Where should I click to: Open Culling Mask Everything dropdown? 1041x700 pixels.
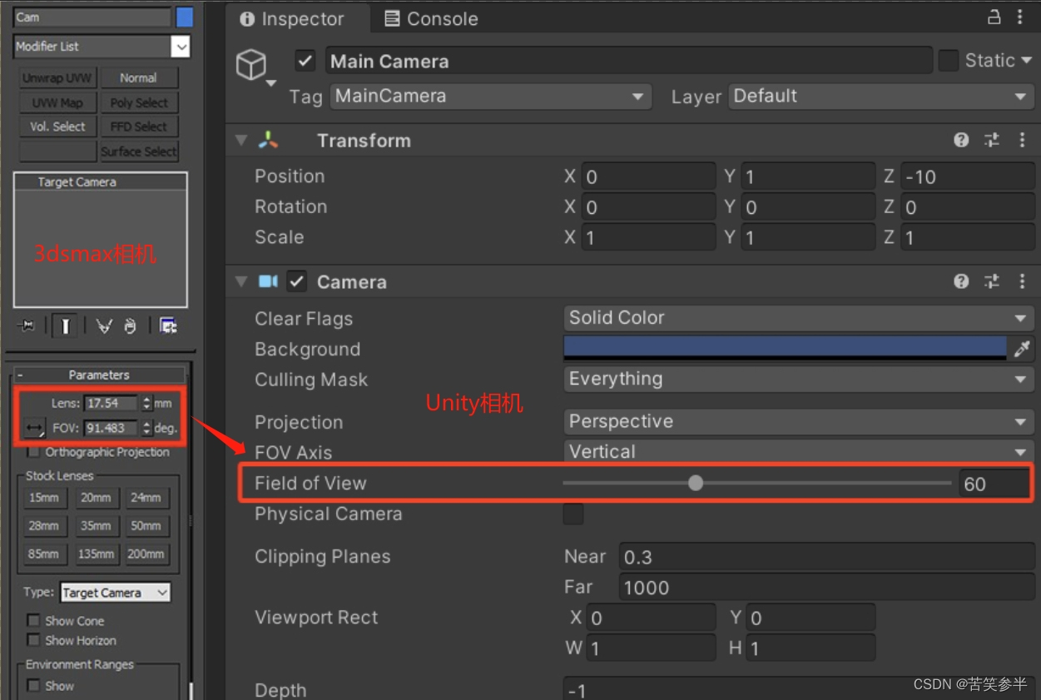click(799, 379)
